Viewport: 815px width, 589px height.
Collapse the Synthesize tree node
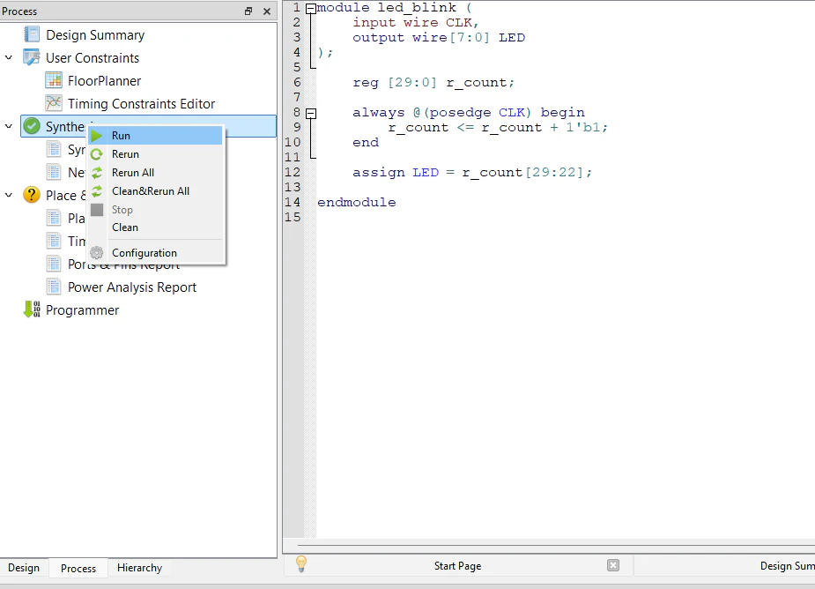pyautogui.click(x=8, y=126)
